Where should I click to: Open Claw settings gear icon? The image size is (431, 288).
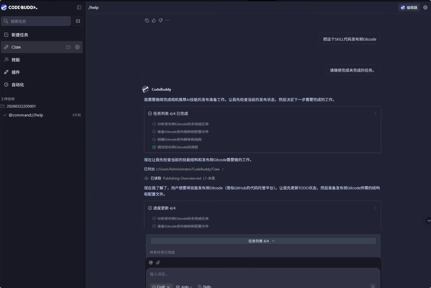[77, 47]
